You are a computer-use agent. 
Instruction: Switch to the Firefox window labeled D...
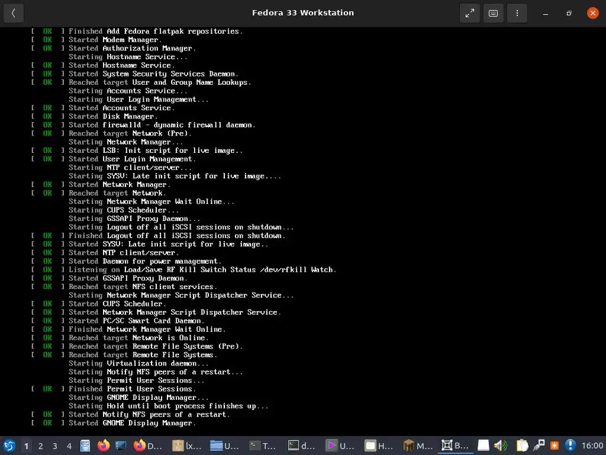[148, 446]
